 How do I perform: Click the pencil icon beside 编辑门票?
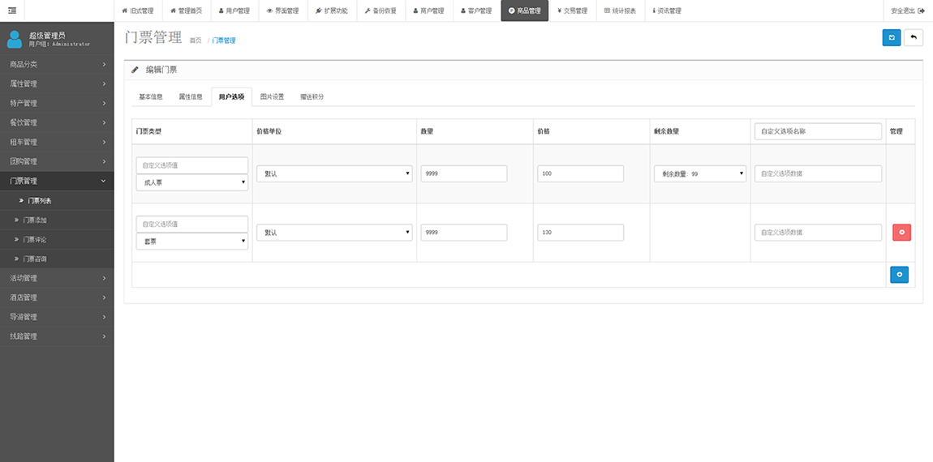pyautogui.click(x=135, y=70)
